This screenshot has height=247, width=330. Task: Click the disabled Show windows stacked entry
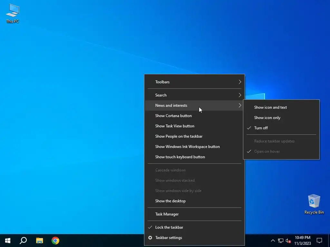pyautogui.click(x=194, y=180)
